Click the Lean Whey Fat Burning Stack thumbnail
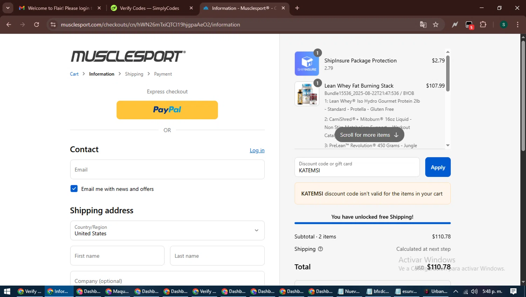Image resolution: width=526 pixels, height=297 pixels. (x=307, y=94)
